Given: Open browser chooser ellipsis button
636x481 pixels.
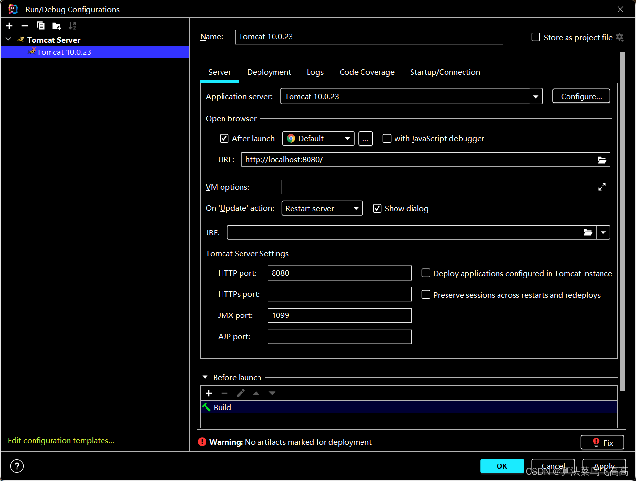Looking at the screenshot, I should coord(365,139).
